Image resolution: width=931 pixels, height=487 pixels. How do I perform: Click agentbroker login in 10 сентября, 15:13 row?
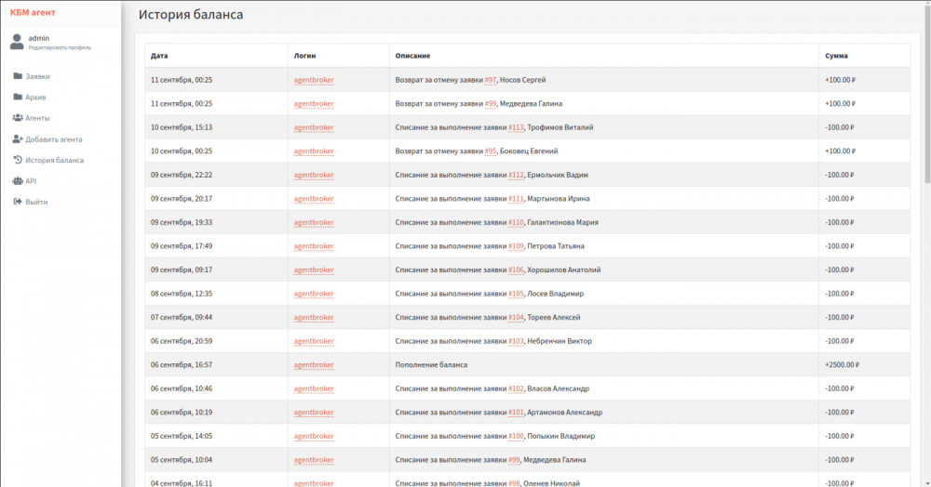[314, 127]
